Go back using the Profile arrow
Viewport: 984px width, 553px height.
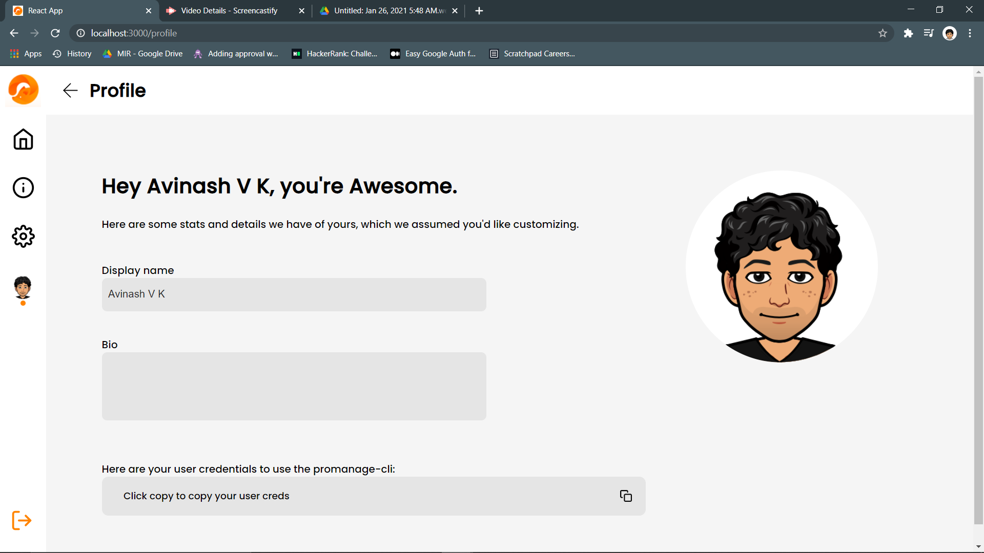[x=70, y=91]
